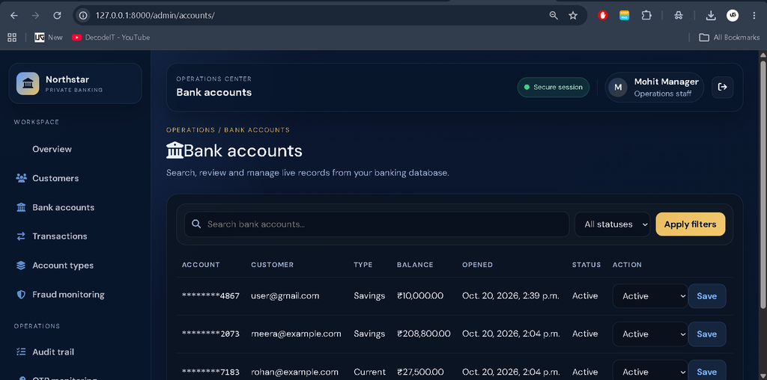
Task: Click balance ₹208,800.00
Action: [x=424, y=334]
